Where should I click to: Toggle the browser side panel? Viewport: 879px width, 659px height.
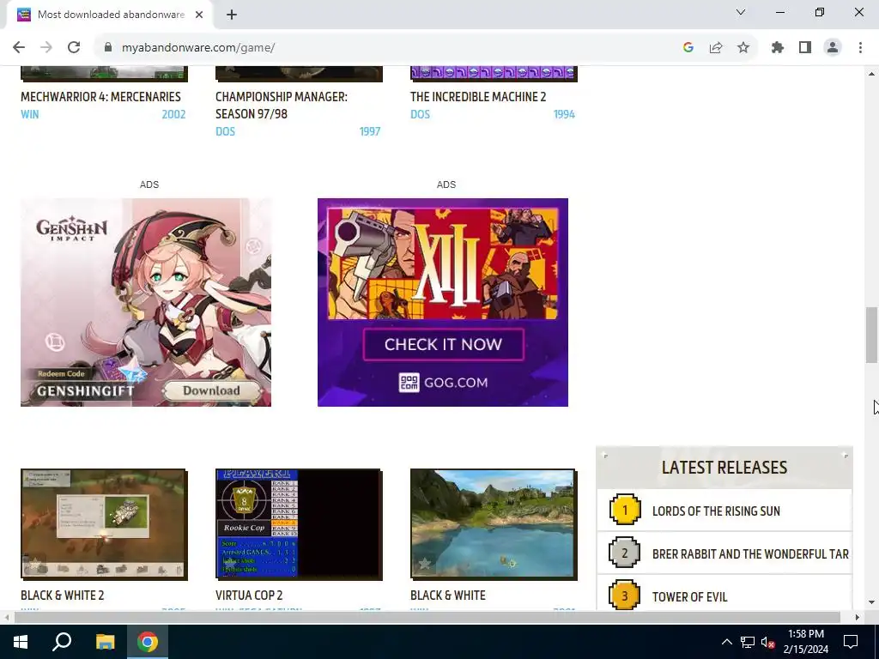coord(805,48)
